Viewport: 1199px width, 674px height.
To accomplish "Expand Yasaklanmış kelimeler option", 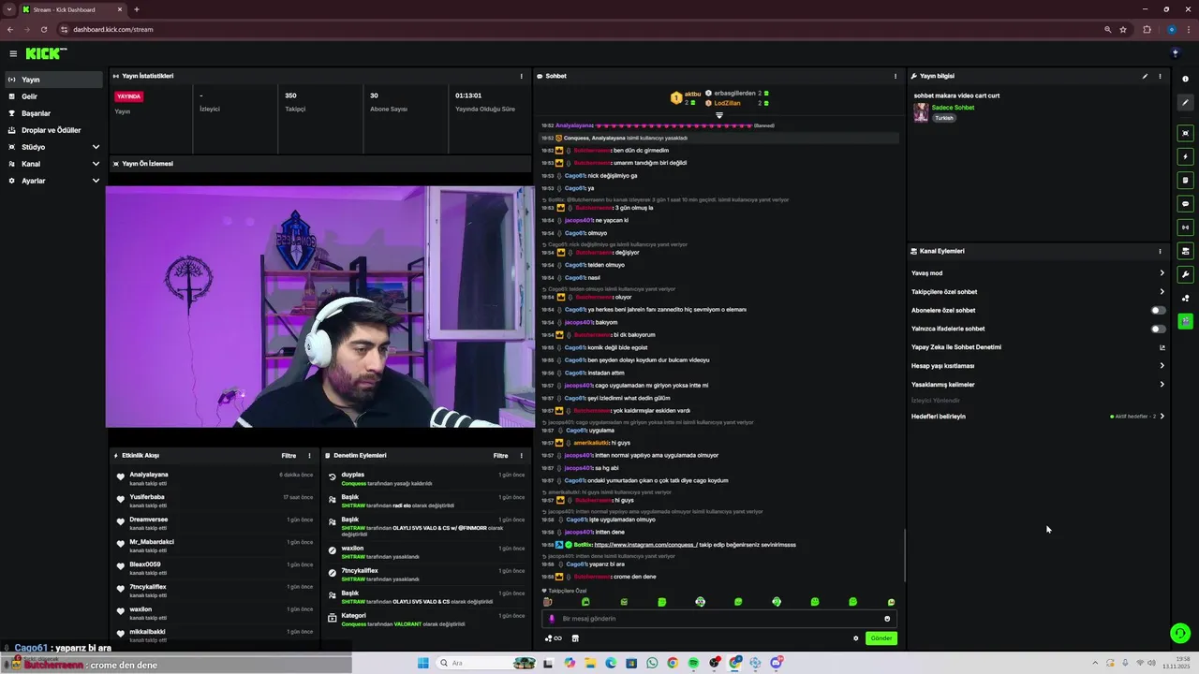I will click(1162, 384).
